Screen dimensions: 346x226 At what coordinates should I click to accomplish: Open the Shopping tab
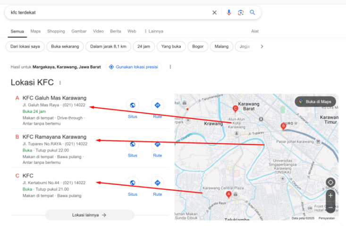(x=56, y=31)
